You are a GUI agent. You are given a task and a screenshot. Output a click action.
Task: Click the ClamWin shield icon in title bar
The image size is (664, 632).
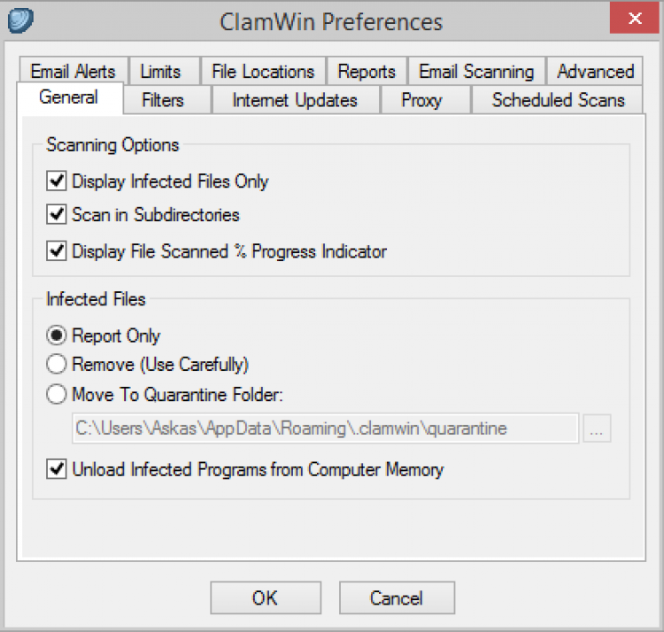coord(20,20)
